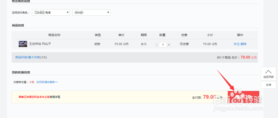The height and width of the screenshot is (118, 278).
Task: Click the 数量 column header
Action: point(162,35)
